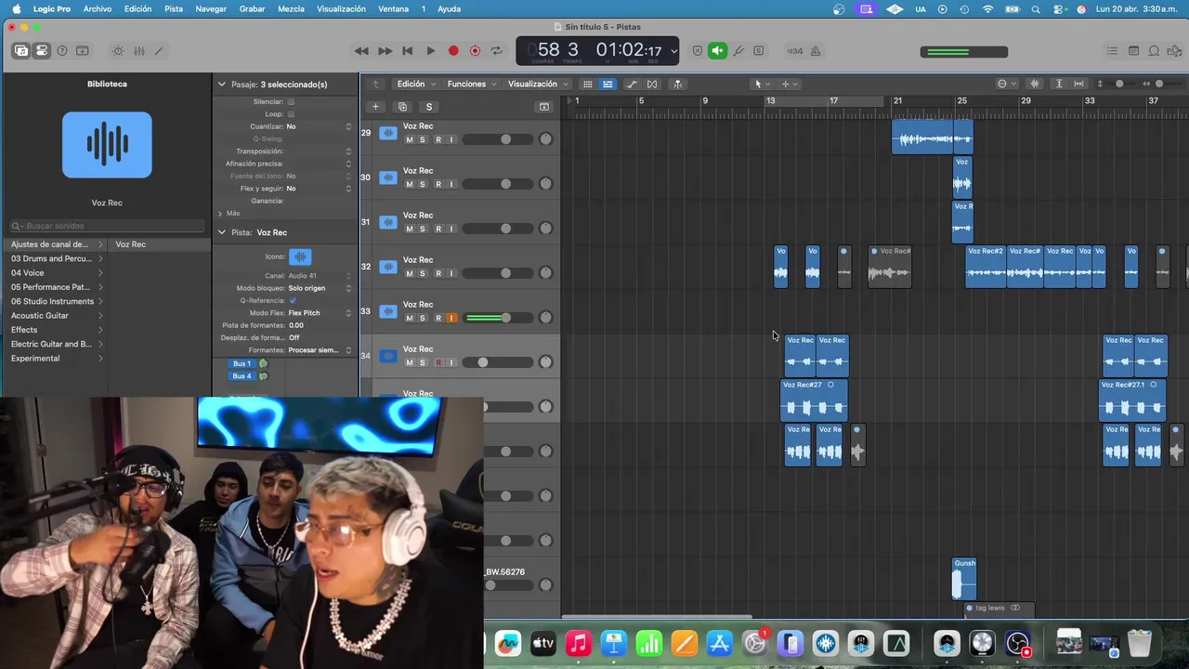Viewport: 1189px width, 669px height.
Task: Disable record arm on track 34
Action: (438, 363)
